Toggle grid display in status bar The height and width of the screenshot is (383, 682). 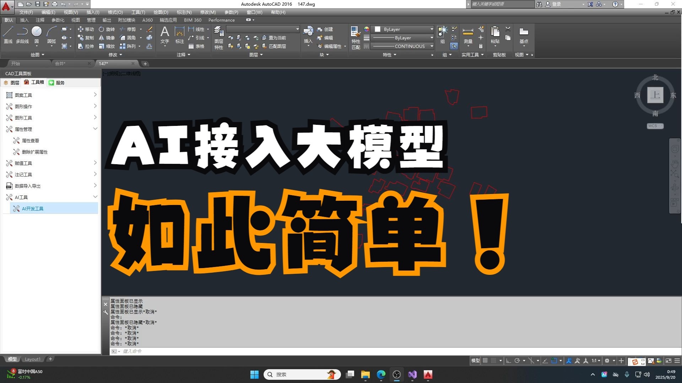(485, 361)
